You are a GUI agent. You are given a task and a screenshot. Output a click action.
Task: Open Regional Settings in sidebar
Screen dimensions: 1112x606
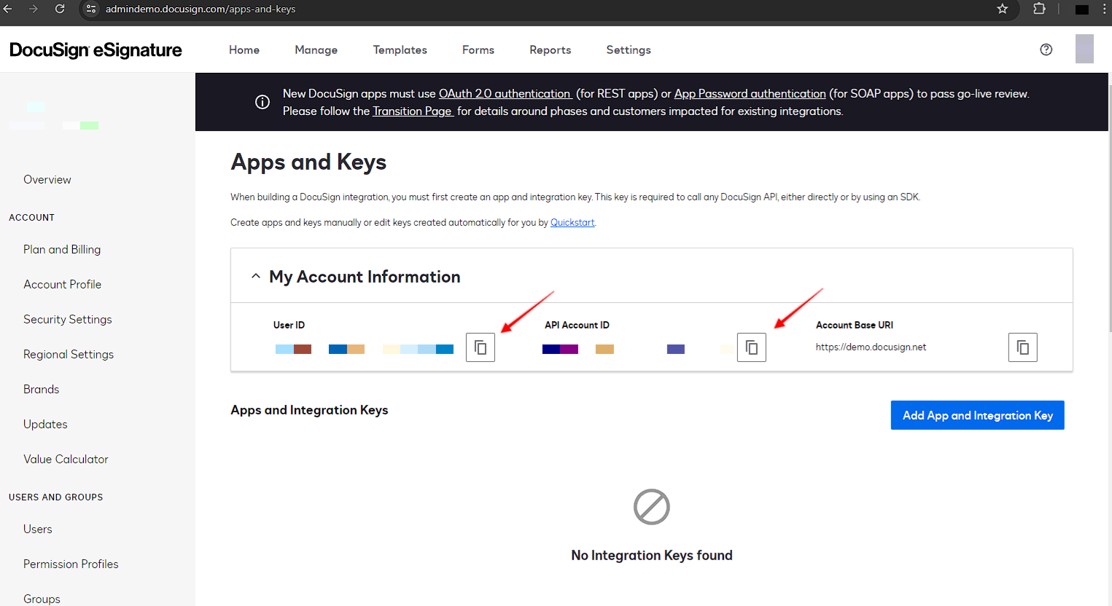[69, 354]
